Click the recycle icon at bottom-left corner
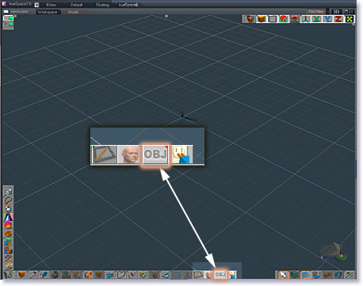The height and width of the screenshot is (286, 363). coord(8,275)
